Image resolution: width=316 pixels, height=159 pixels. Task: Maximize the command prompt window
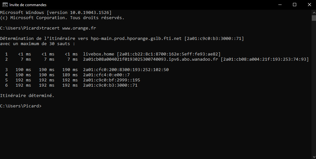tap(295, 5)
